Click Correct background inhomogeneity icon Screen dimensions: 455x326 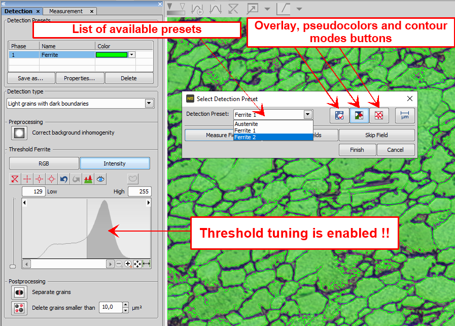click(x=19, y=133)
